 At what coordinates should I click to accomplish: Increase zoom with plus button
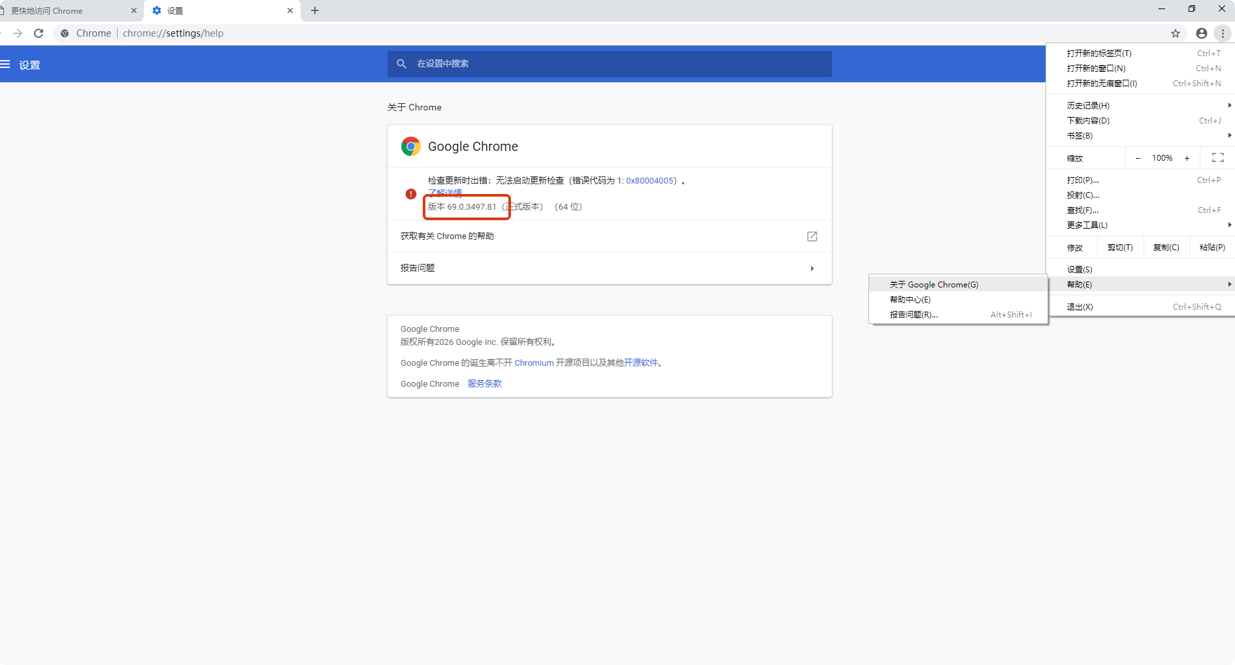click(1187, 158)
